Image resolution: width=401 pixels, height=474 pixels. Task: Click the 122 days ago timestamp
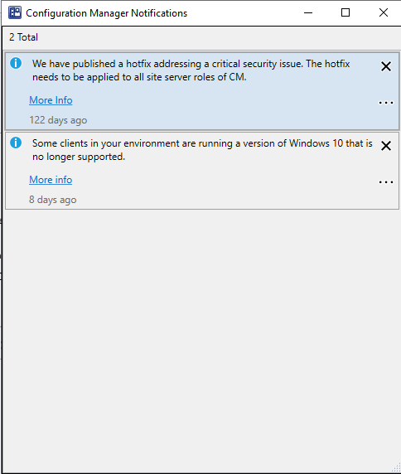pos(58,120)
